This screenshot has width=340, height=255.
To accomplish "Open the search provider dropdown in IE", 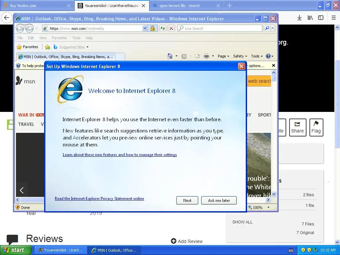I will tap(273, 28).
